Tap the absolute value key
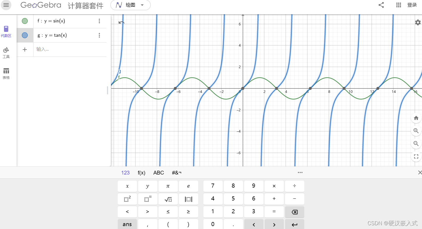The width and height of the screenshot is (422, 229). [189, 199]
